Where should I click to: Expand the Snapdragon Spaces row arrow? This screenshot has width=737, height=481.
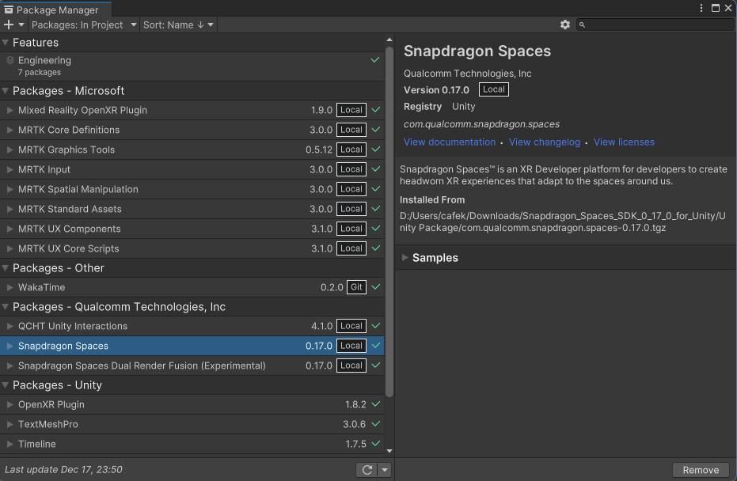9,346
